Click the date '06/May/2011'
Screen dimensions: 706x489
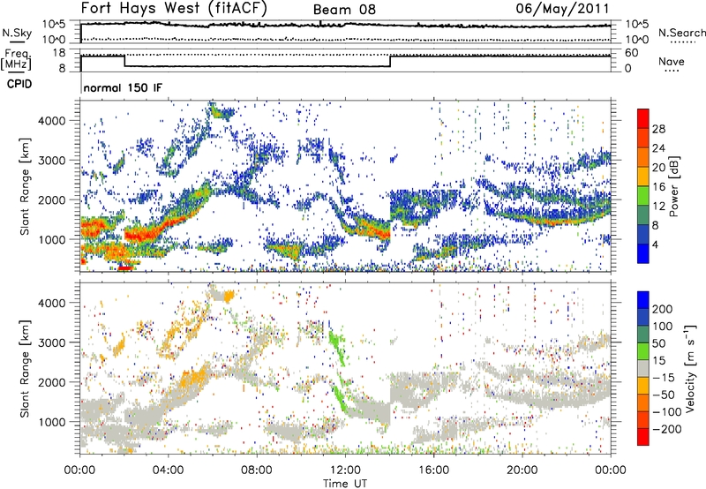562,8
